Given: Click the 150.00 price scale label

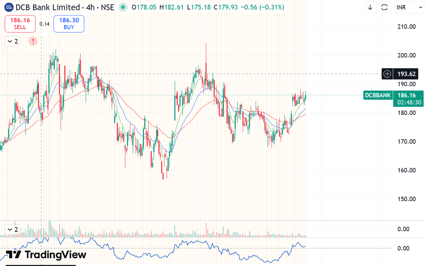Looking at the screenshot, I should 406,199.
